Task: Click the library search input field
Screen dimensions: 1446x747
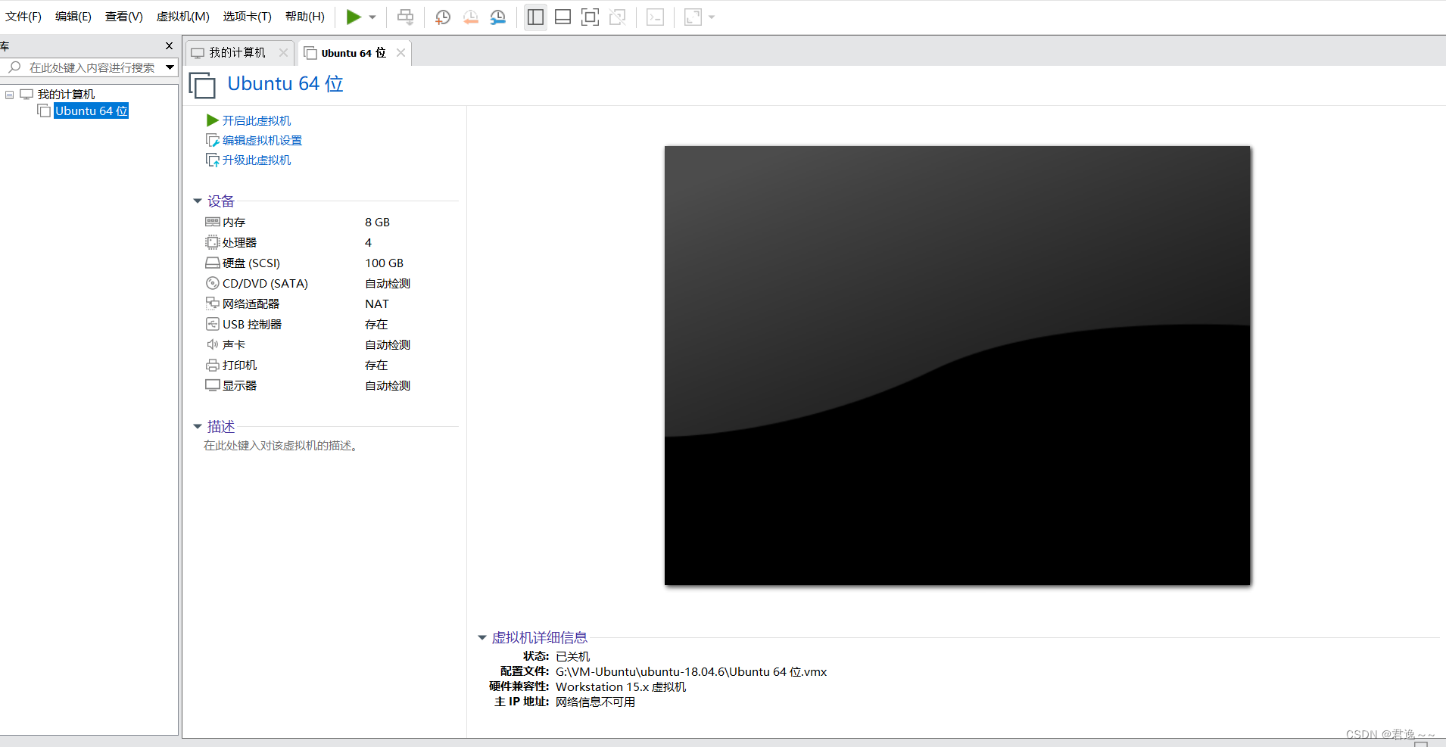Action: coord(92,68)
